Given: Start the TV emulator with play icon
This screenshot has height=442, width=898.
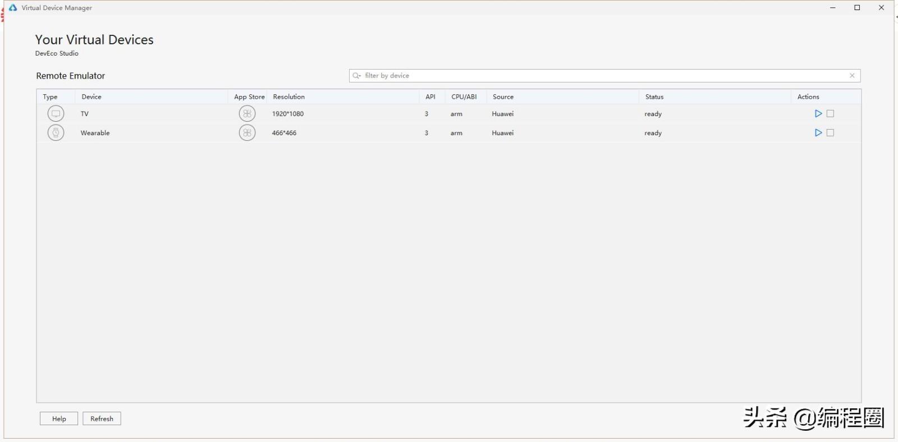Looking at the screenshot, I should (x=818, y=113).
